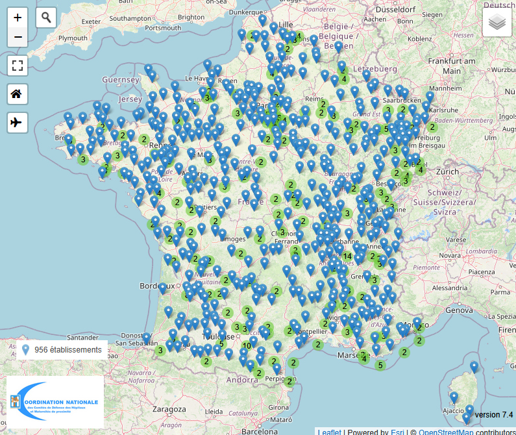Expand the cluster marked 14
This screenshot has height=435, width=516.
[x=347, y=256]
